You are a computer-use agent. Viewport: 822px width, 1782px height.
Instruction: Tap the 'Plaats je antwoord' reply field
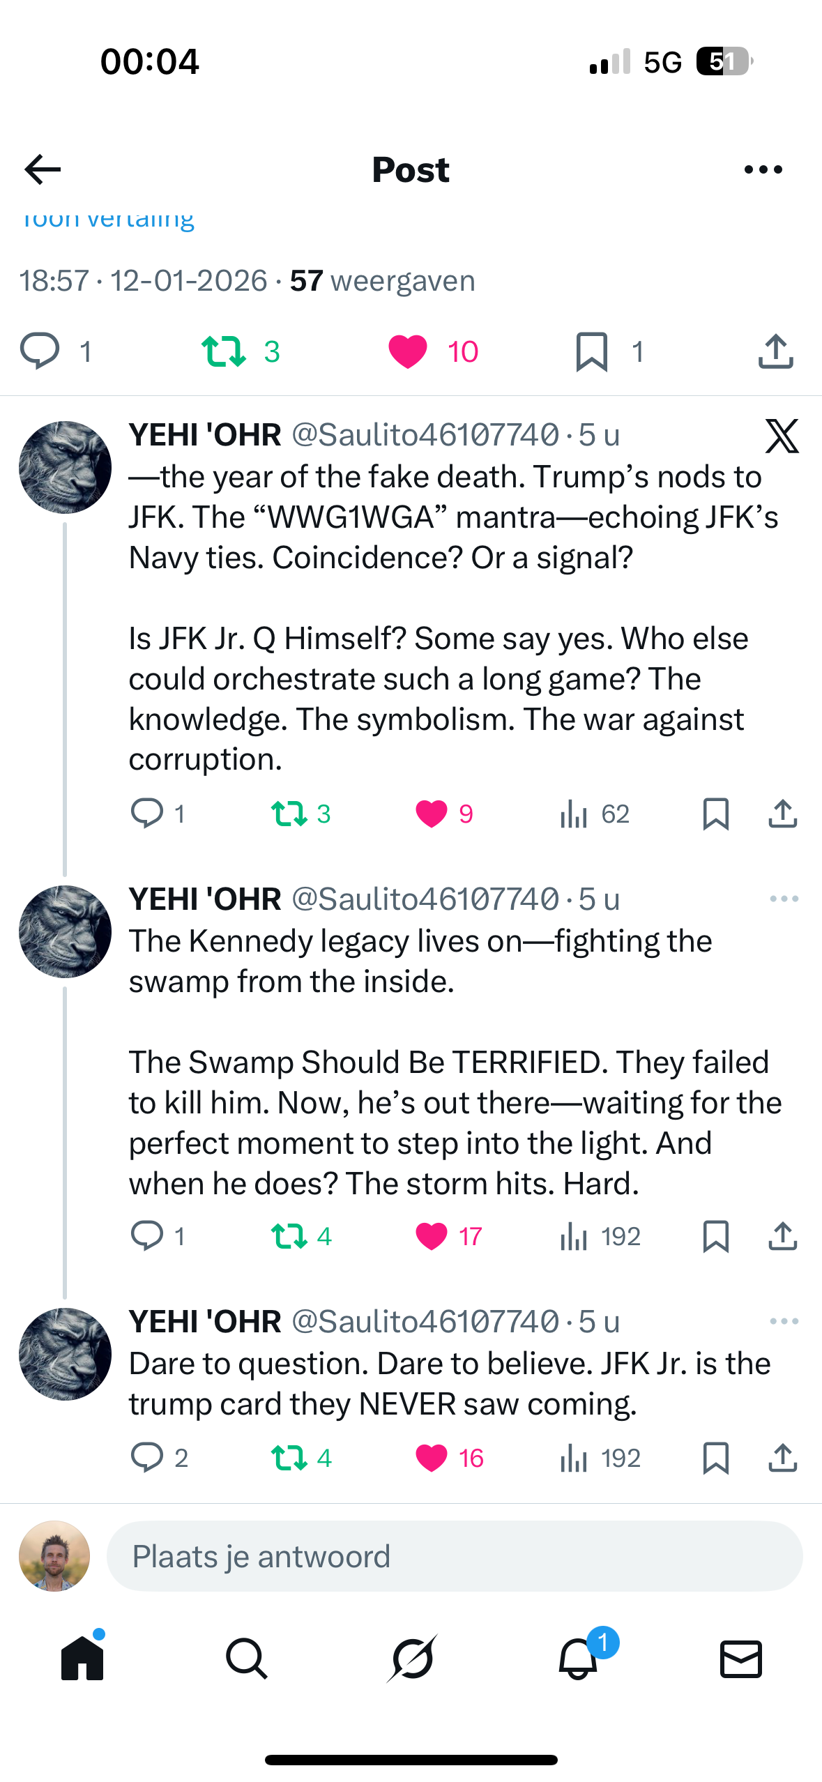click(455, 1556)
